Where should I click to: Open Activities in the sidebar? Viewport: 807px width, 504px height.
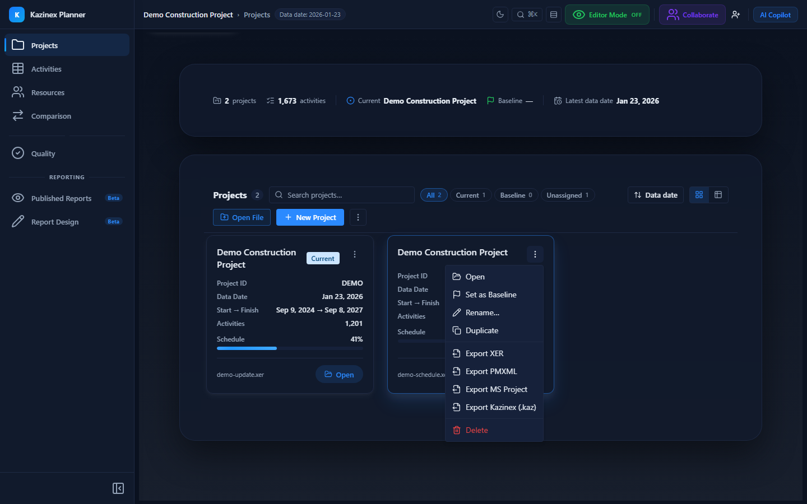click(67, 69)
